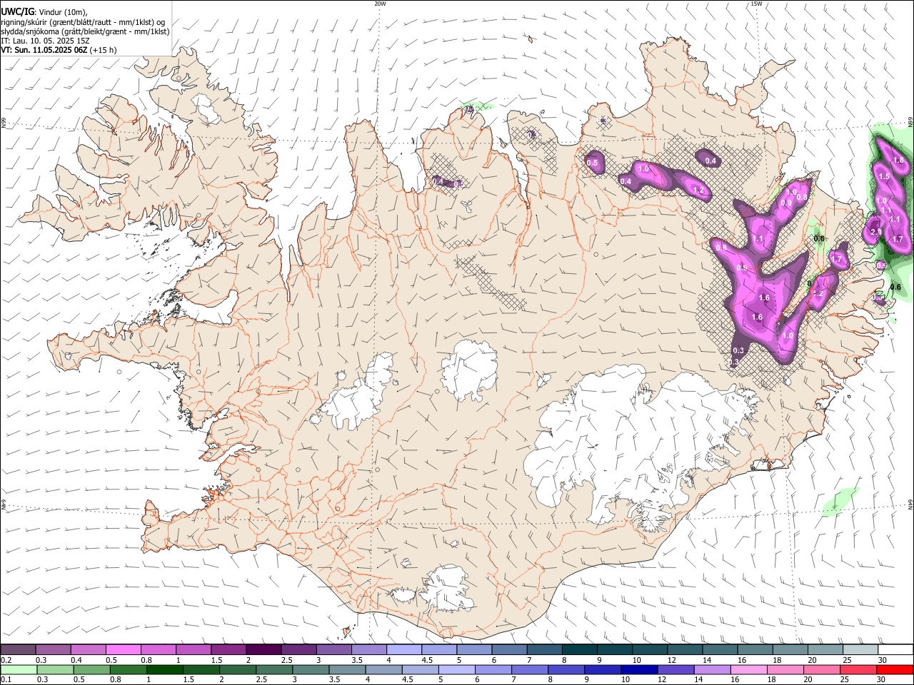This screenshot has height=685, width=914.
Task: Click the Hofsjökull glacier in central Iceland
Action: coord(469,370)
